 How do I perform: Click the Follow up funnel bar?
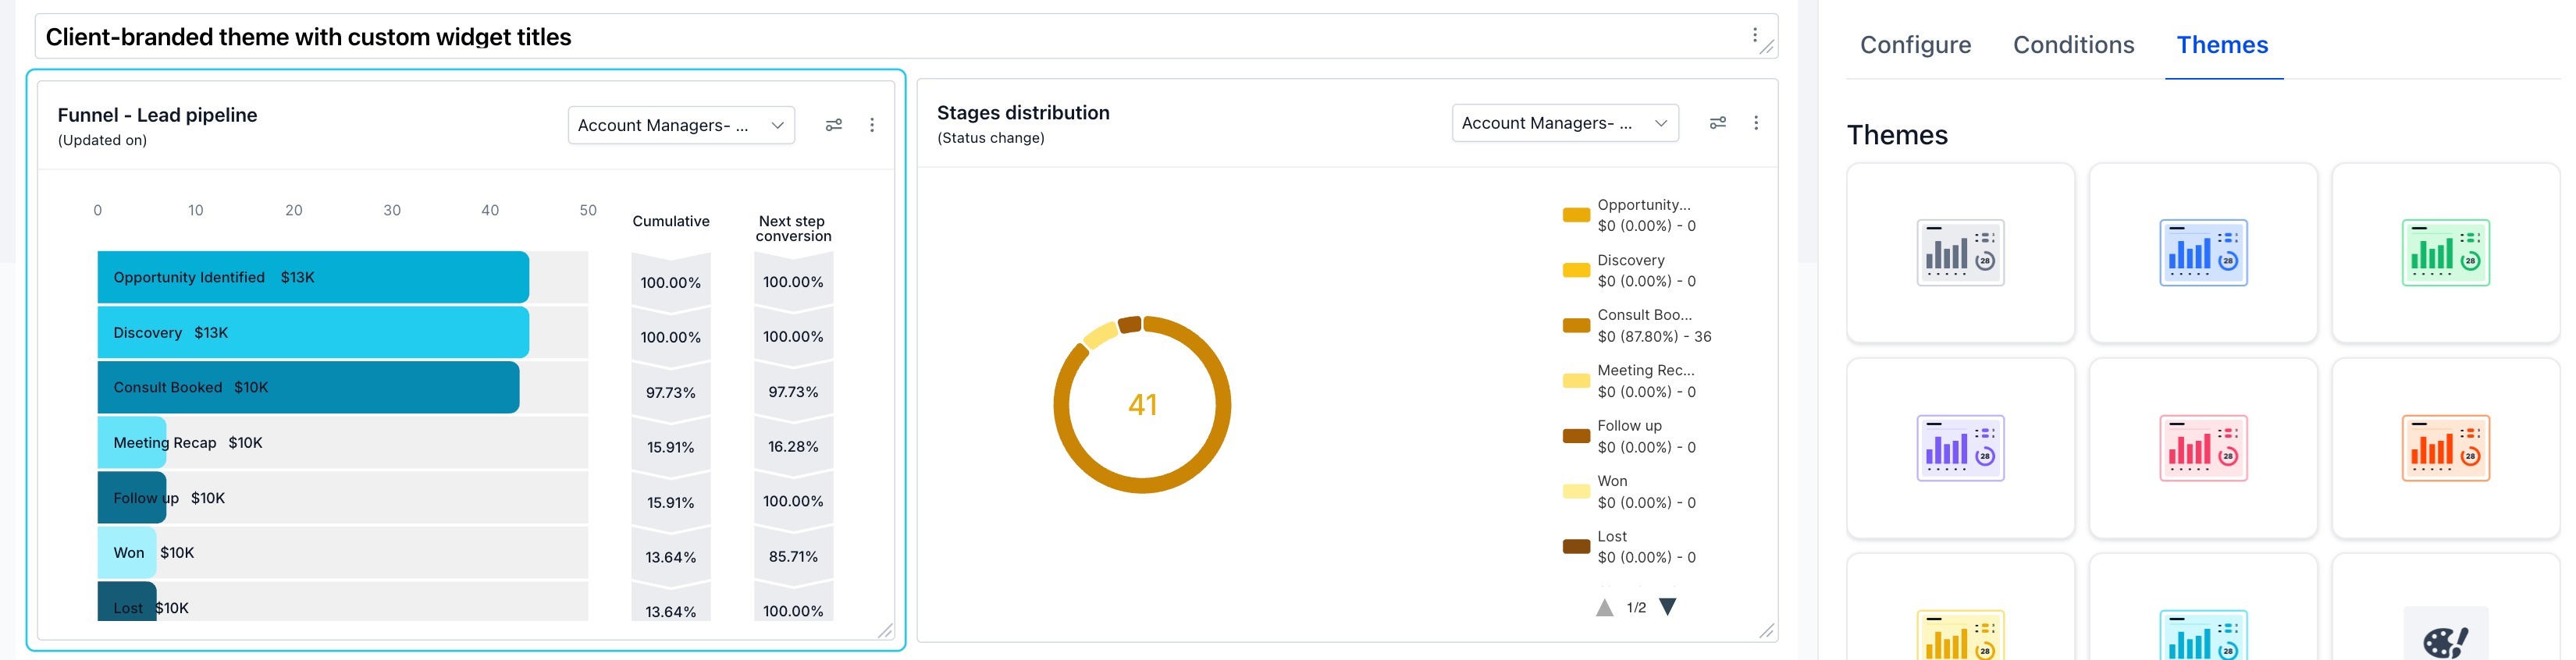(x=132, y=497)
